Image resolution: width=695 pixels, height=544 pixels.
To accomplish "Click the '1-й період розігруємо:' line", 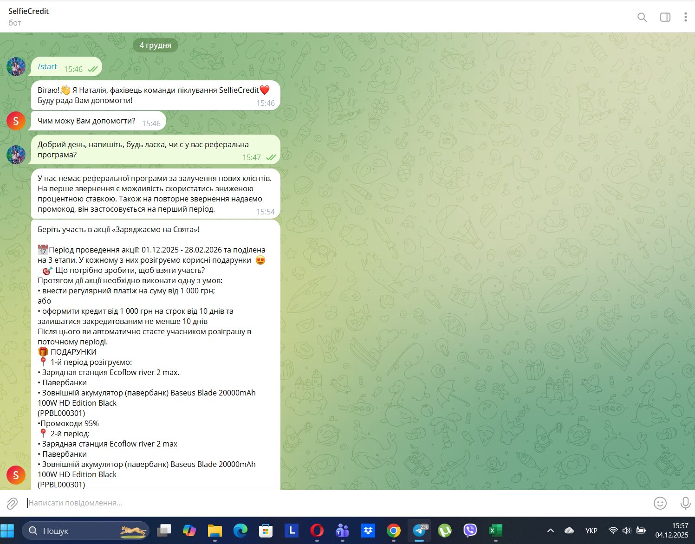I will click(x=91, y=362).
